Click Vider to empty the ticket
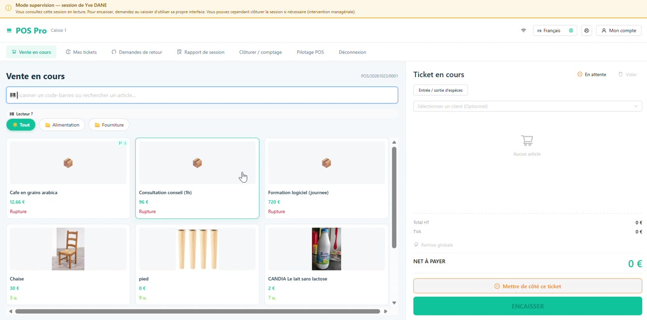This screenshot has height=320, width=647. [x=627, y=74]
